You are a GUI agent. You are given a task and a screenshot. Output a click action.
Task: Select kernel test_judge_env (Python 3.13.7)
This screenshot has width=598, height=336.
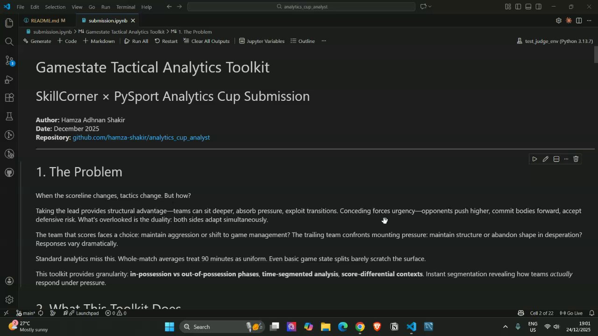coord(555,41)
